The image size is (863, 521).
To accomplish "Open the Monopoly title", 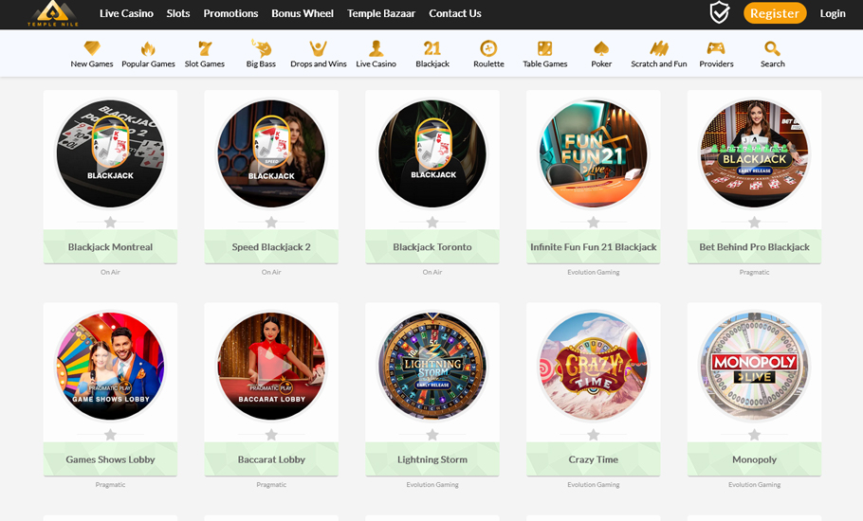I will pyautogui.click(x=755, y=459).
